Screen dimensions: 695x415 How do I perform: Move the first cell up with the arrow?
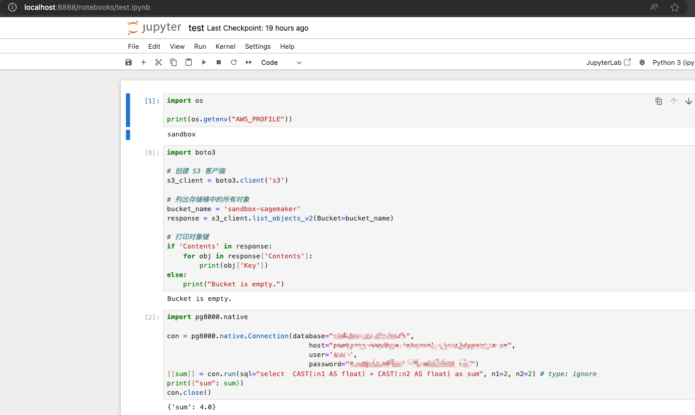pyautogui.click(x=674, y=101)
